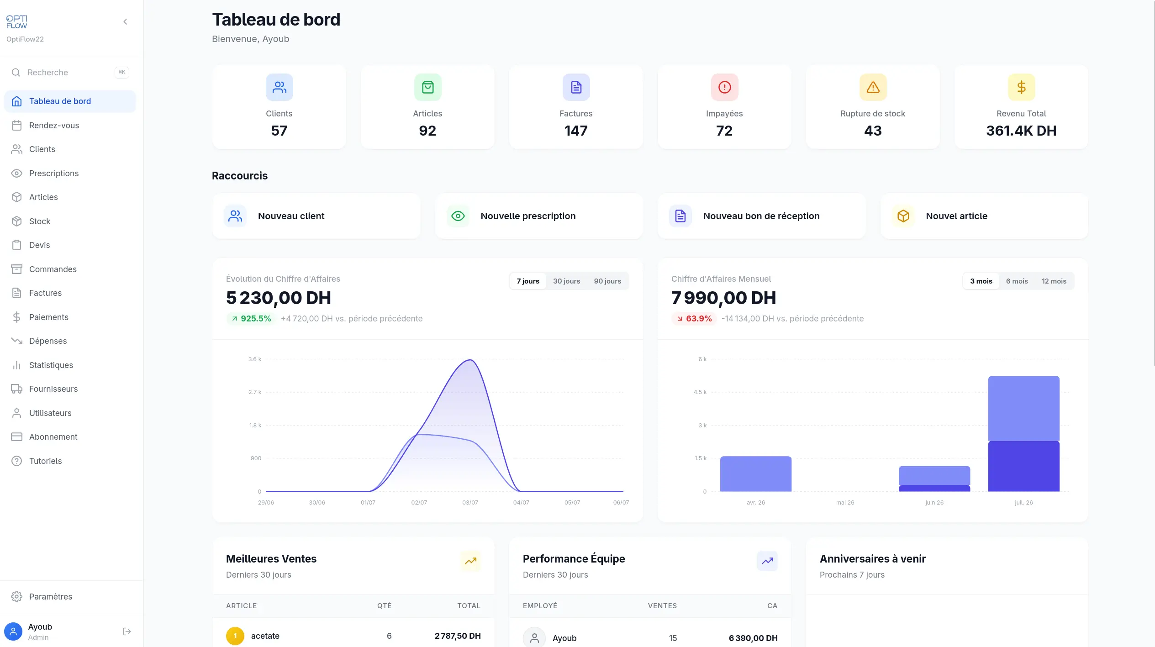Open the Articles box icon in sidebar
Viewport: 1155px width, 647px height.
[x=16, y=197]
